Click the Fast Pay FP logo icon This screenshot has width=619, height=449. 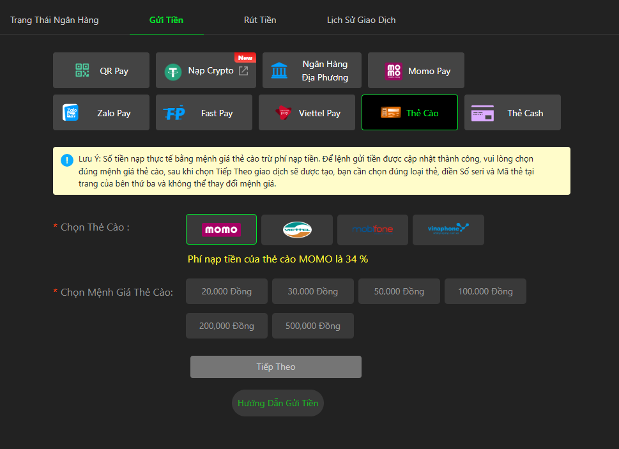pos(174,113)
